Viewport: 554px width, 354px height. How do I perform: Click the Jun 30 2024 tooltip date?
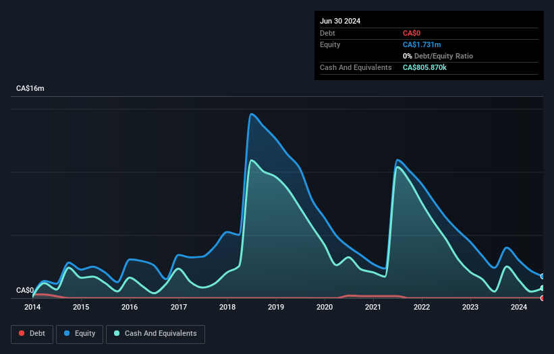340,21
